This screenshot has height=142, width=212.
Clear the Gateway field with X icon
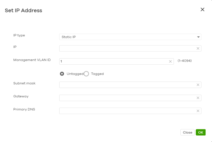(x=198, y=98)
